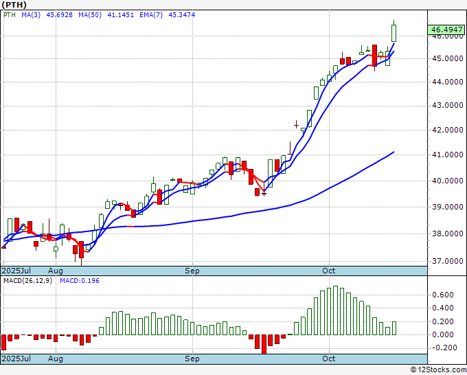Click the EMA(7) value 45.3474
Screen dimensions: 467x375
pos(182,15)
